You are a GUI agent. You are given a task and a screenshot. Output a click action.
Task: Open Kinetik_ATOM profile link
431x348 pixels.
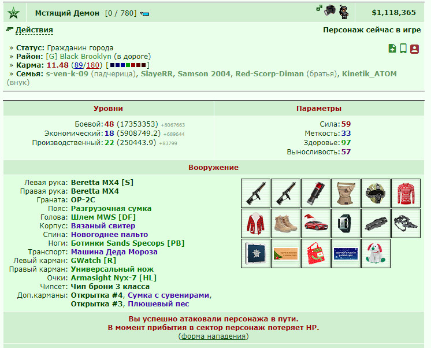369,74
